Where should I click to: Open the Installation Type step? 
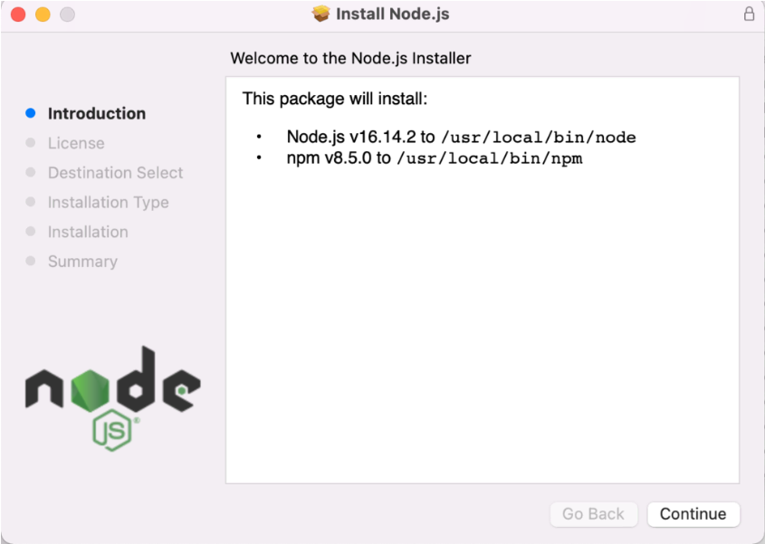click(x=109, y=202)
